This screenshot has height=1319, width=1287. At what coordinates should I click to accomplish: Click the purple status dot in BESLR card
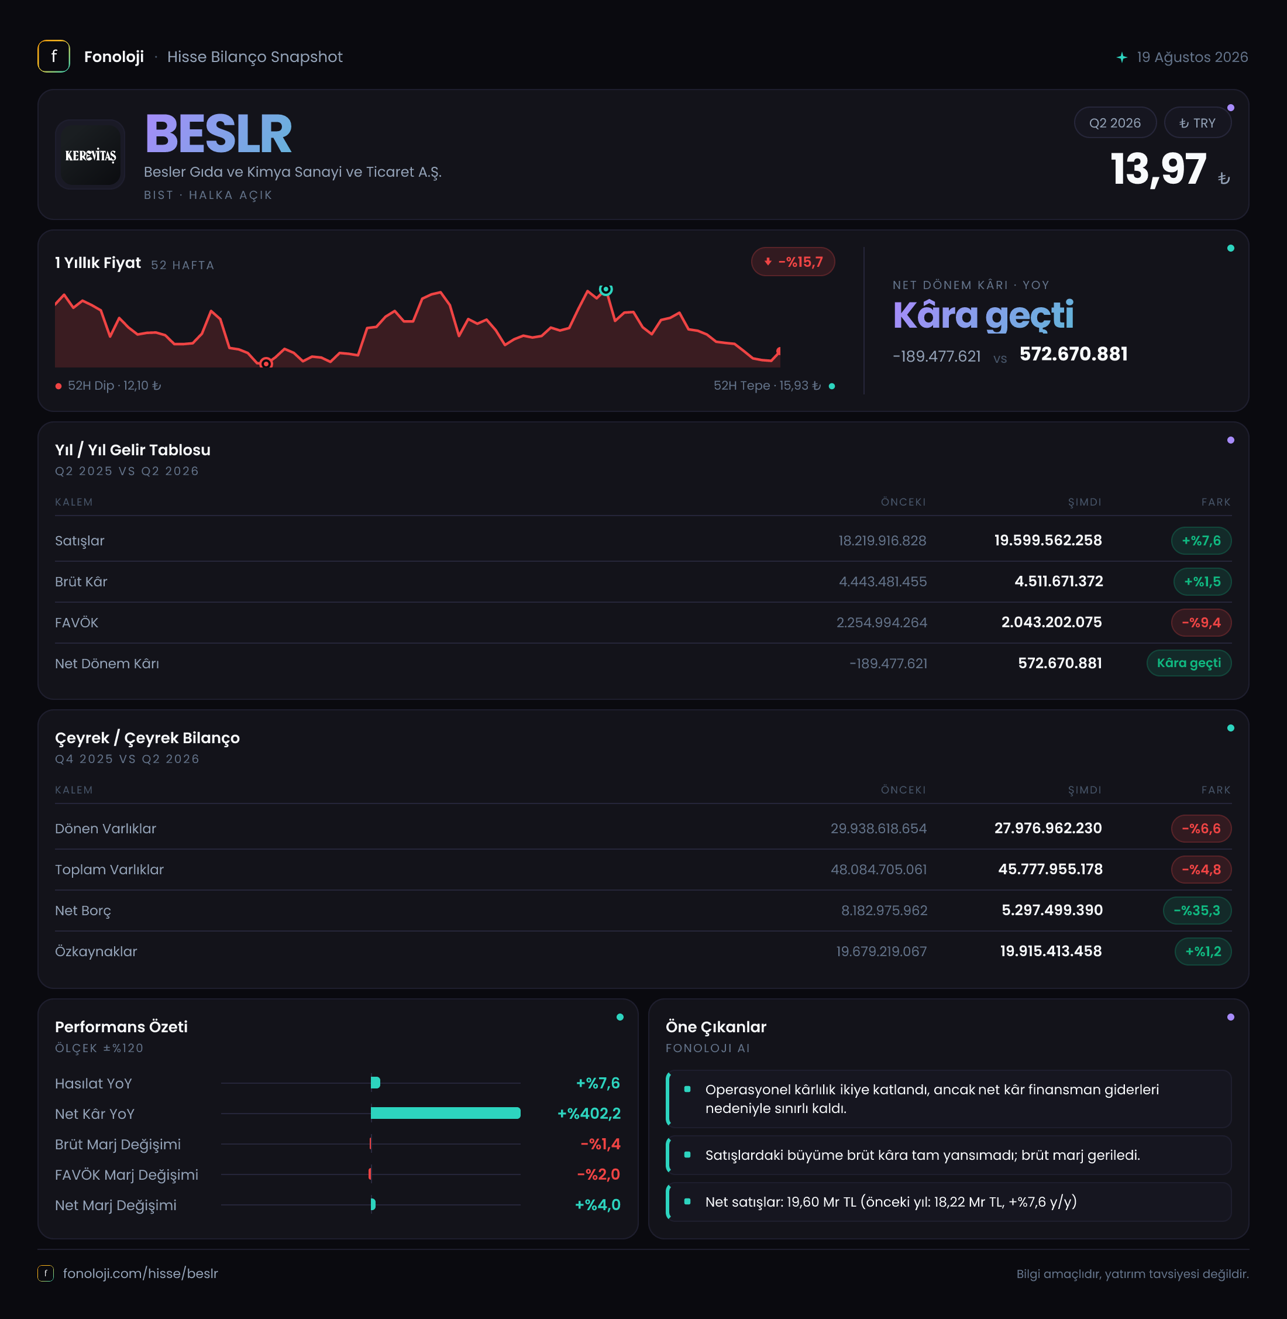[x=1230, y=108]
